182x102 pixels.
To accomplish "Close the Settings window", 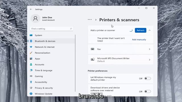I will [x=154, y=8].
